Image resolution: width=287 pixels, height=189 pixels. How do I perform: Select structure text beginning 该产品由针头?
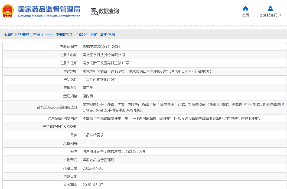[x=183, y=107]
